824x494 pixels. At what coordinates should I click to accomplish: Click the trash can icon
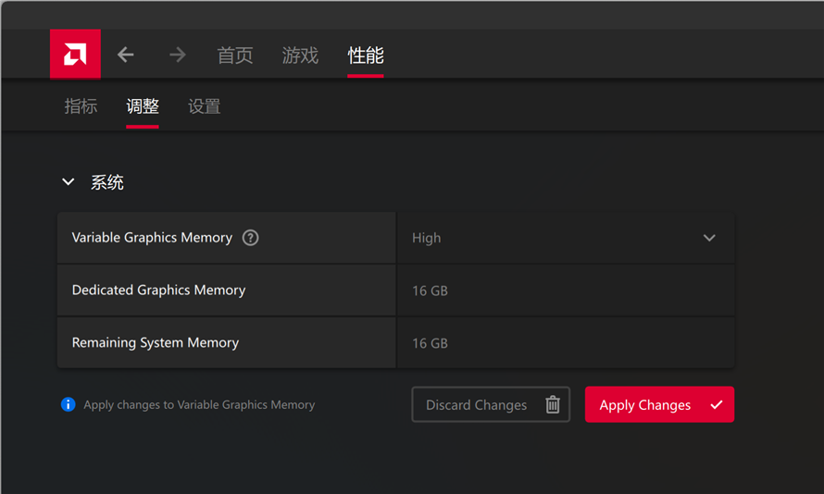[553, 404]
